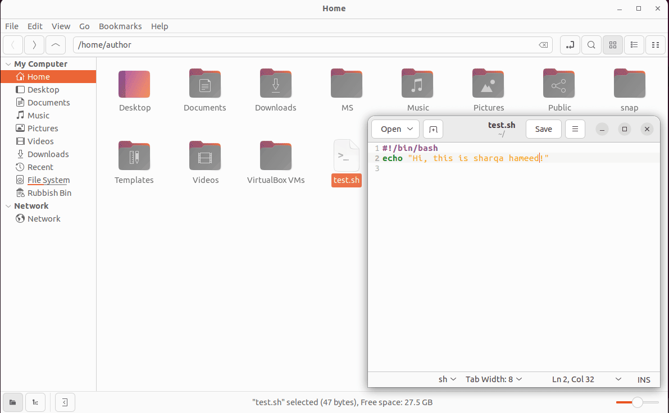Open the Go menu
This screenshot has height=413, width=669.
coord(84,26)
